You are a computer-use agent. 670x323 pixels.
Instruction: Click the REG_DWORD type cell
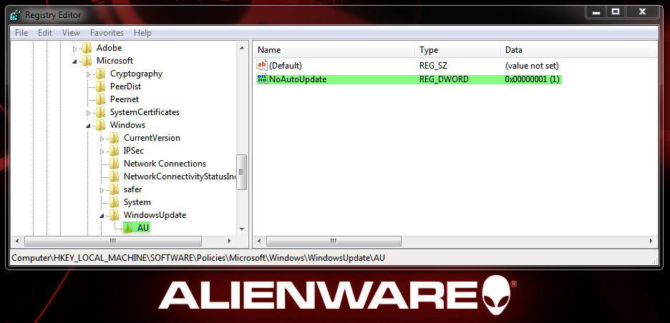pyautogui.click(x=444, y=79)
